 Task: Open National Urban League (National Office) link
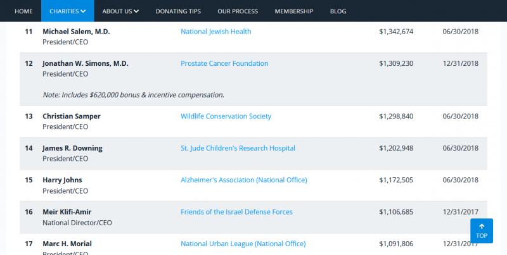243,244
